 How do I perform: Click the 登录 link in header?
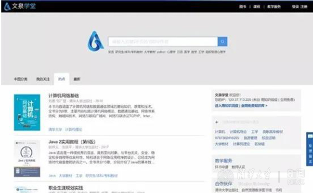[295, 7]
